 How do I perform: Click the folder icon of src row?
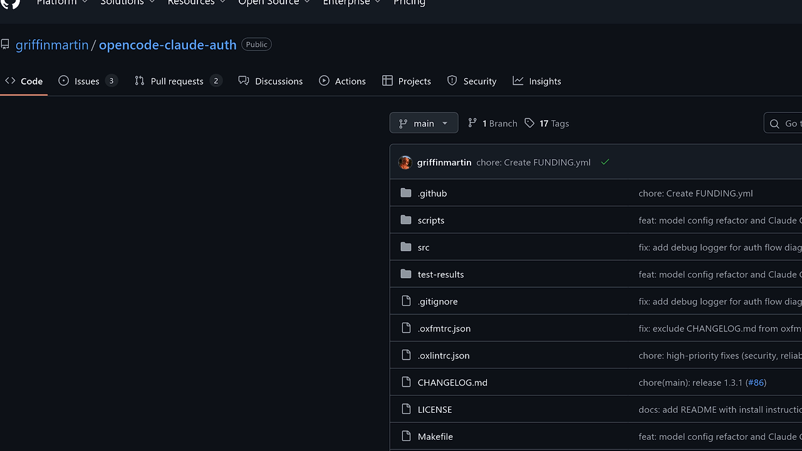coord(406,247)
